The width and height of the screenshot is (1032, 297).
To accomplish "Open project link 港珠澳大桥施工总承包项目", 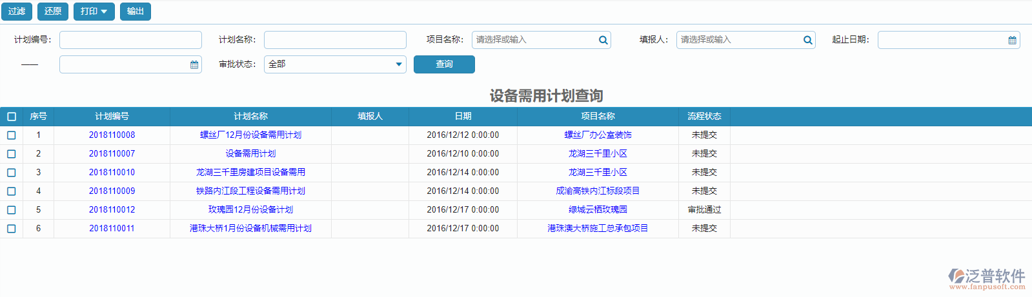I will [x=598, y=229].
